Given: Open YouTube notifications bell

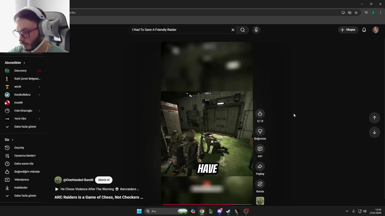Looking at the screenshot, I should 364,30.
